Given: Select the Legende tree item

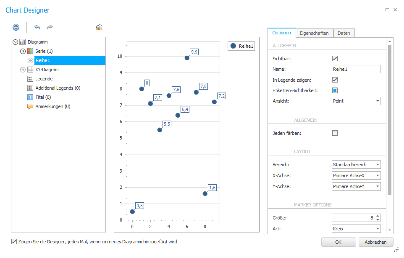Looking at the screenshot, I should (x=44, y=79).
